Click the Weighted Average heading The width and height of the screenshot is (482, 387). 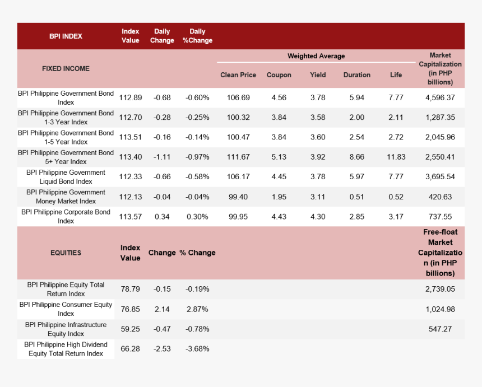316,56
